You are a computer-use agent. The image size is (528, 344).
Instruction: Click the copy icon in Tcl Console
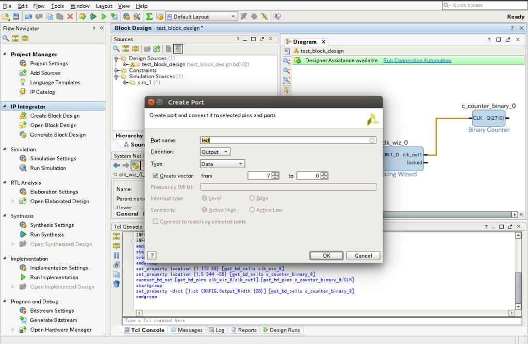point(116,275)
